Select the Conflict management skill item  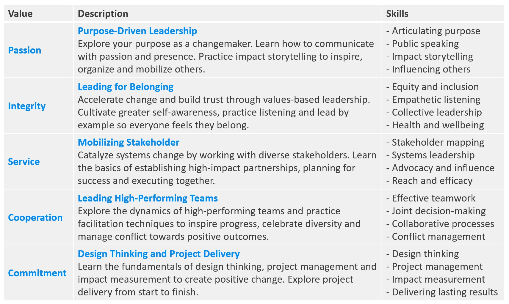point(438,237)
